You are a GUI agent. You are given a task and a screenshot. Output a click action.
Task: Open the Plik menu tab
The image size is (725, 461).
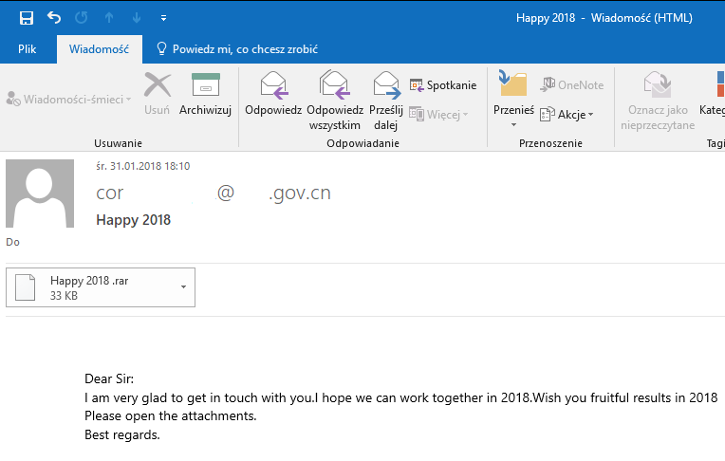[x=28, y=49]
